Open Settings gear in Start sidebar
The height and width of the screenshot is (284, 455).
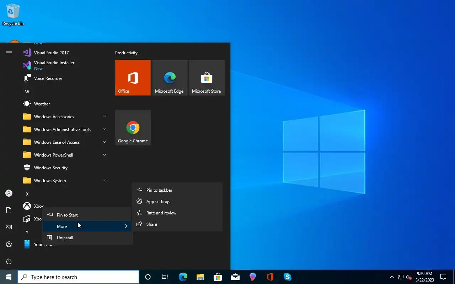tap(9, 244)
